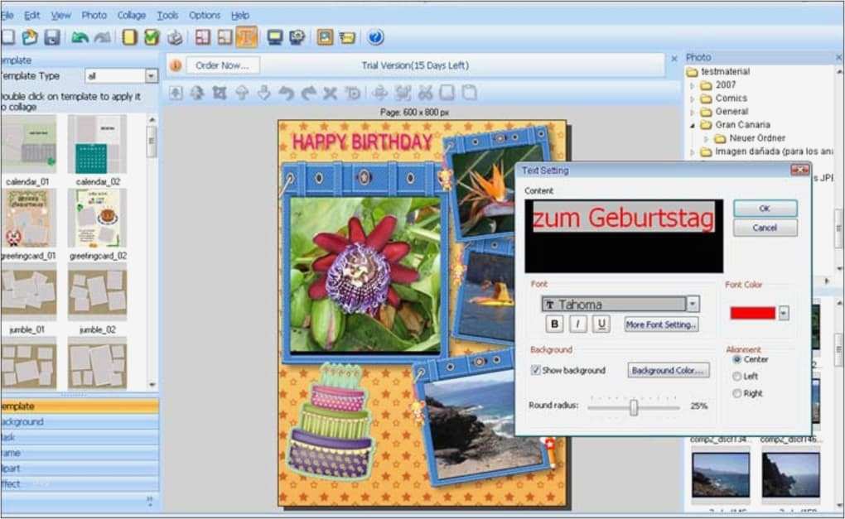
Task: Uncheck the Show background checkbox
Action: click(x=536, y=370)
